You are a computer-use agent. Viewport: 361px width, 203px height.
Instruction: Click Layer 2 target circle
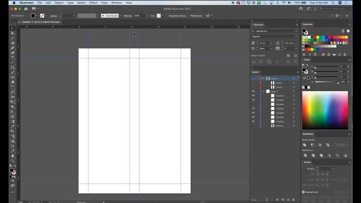point(294,78)
